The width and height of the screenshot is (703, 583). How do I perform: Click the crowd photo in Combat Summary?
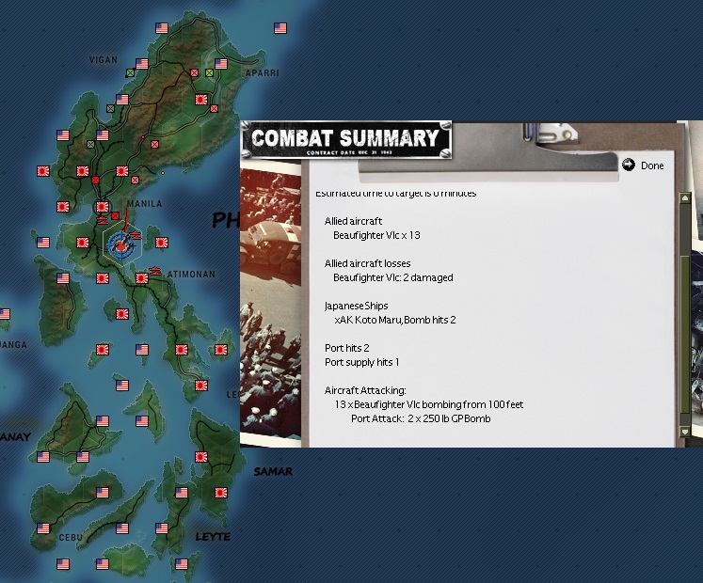point(271,305)
